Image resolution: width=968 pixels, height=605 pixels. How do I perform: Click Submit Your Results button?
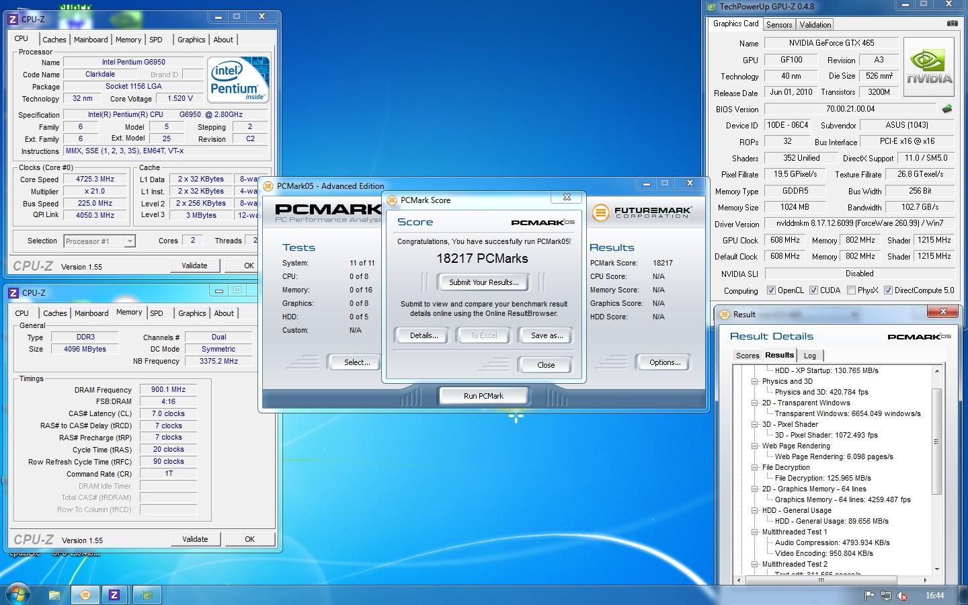[x=483, y=282]
